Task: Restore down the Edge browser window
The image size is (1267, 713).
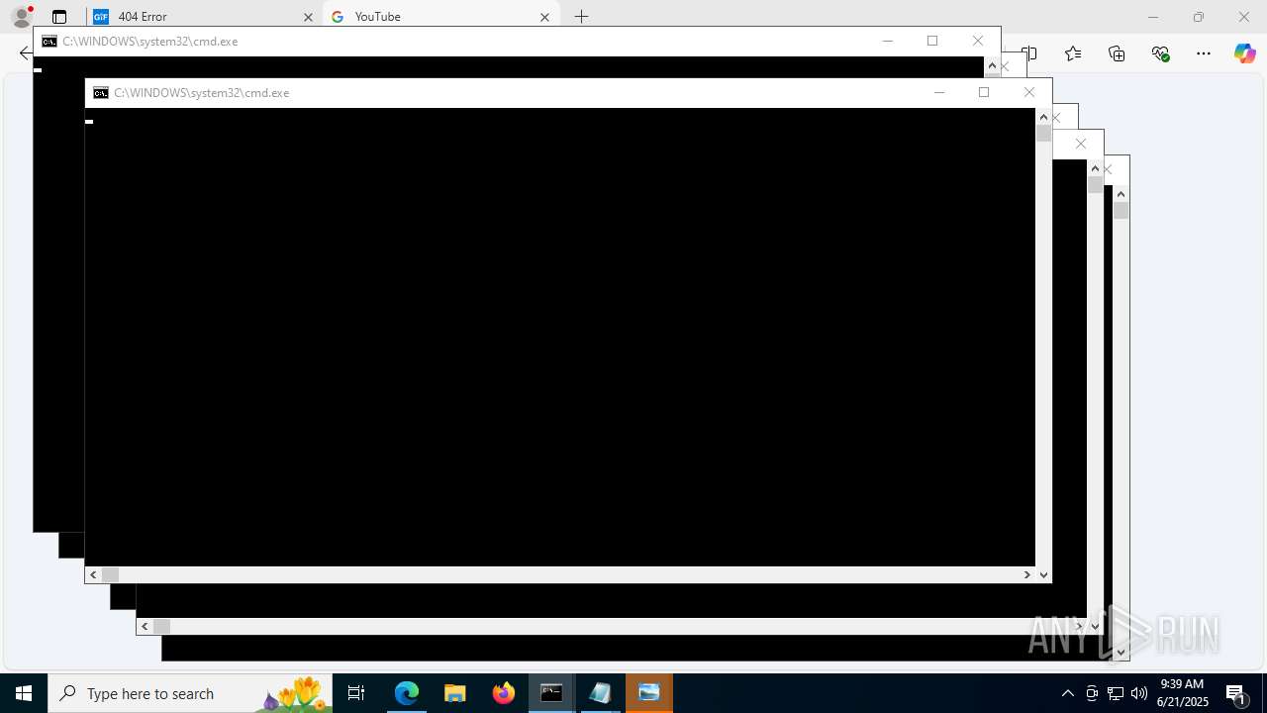Action: click(1199, 17)
